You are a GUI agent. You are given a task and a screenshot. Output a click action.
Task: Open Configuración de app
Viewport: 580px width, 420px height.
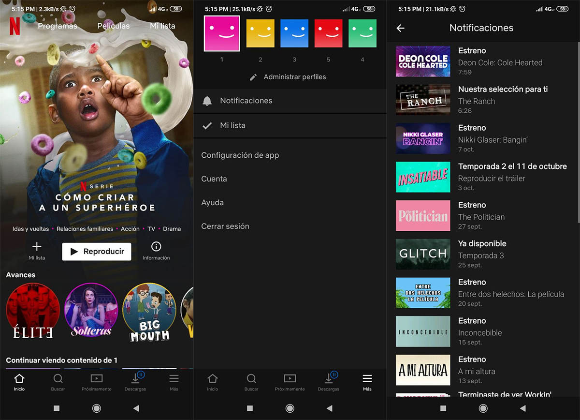(240, 155)
